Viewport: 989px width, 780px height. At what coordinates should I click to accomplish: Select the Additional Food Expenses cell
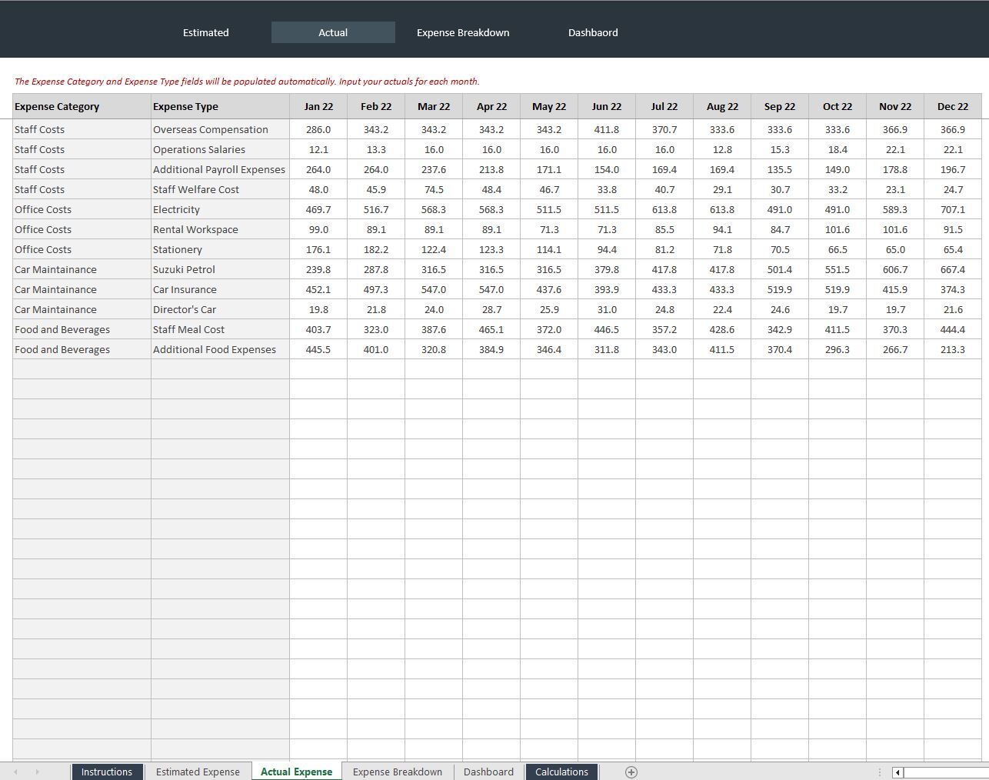pos(220,349)
